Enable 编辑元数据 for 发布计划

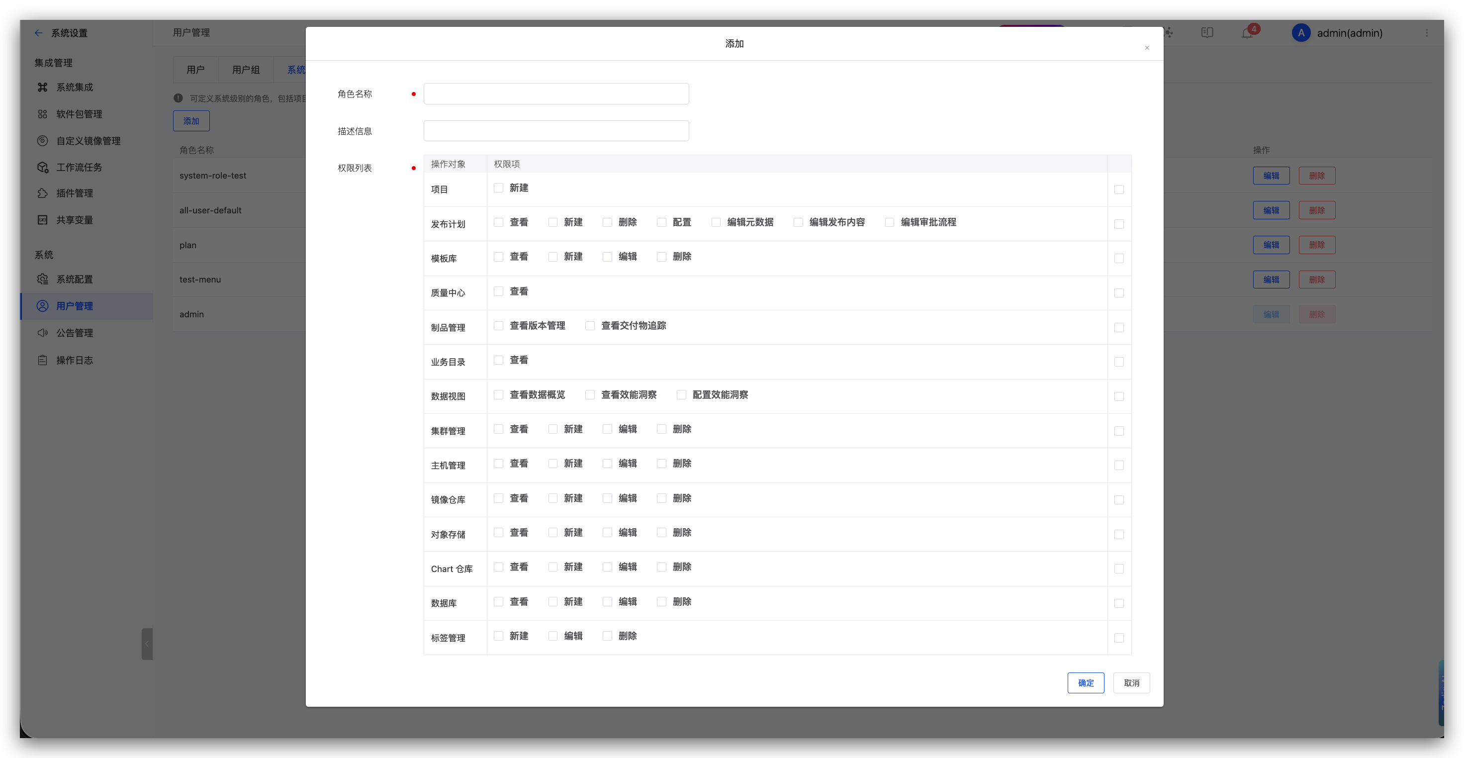(716, 222)
